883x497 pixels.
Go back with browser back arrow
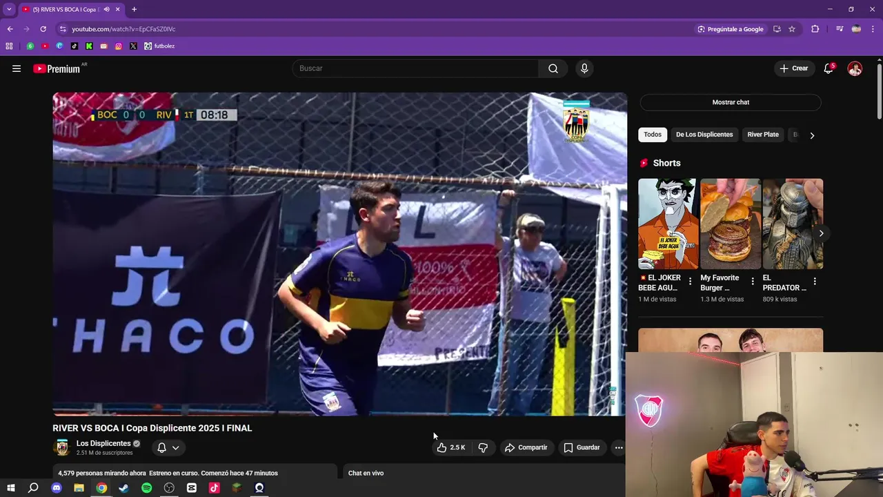pyautogui.click(x=10, y=29)
